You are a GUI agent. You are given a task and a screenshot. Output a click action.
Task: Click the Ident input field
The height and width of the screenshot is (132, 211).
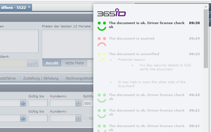pyautogui.click(x=14, y=63)
